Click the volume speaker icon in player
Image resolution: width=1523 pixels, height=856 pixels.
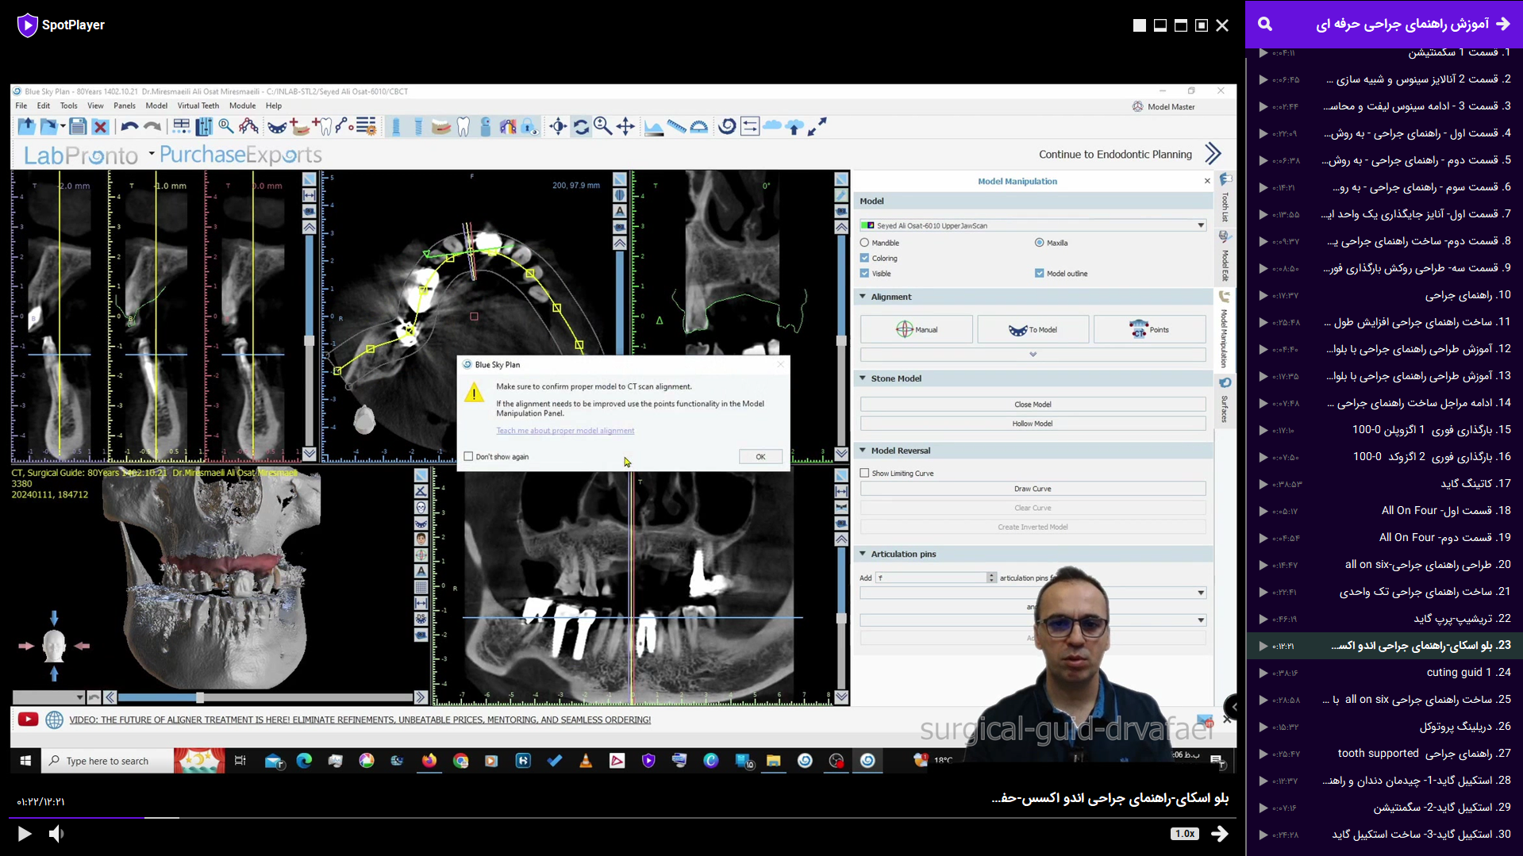pos(56,834)
